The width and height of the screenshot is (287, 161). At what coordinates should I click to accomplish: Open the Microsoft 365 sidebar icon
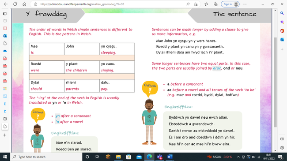pos(282,31)
